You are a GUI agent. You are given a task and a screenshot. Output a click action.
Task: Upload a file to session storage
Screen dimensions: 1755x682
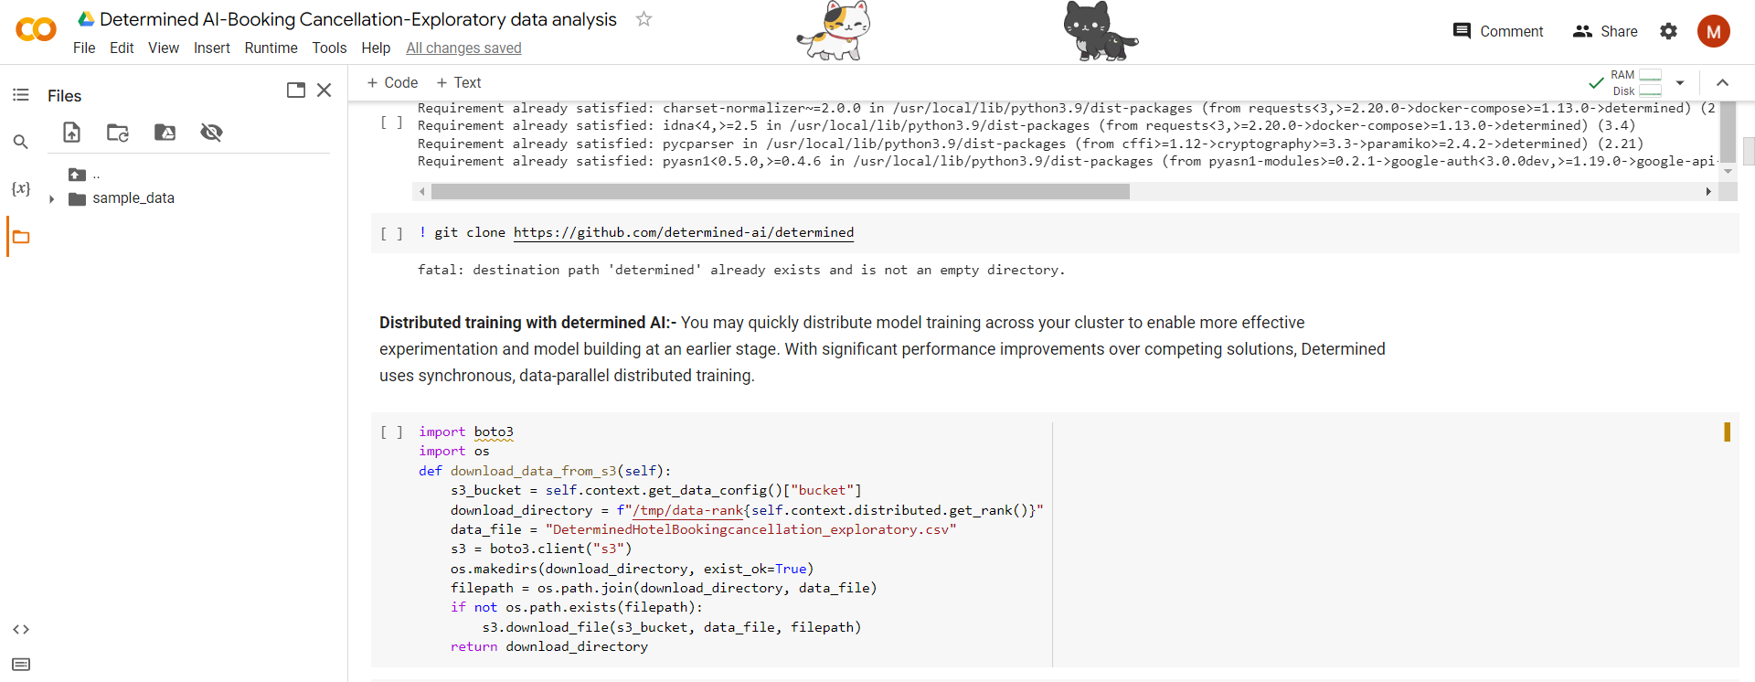tap(71, 133)
